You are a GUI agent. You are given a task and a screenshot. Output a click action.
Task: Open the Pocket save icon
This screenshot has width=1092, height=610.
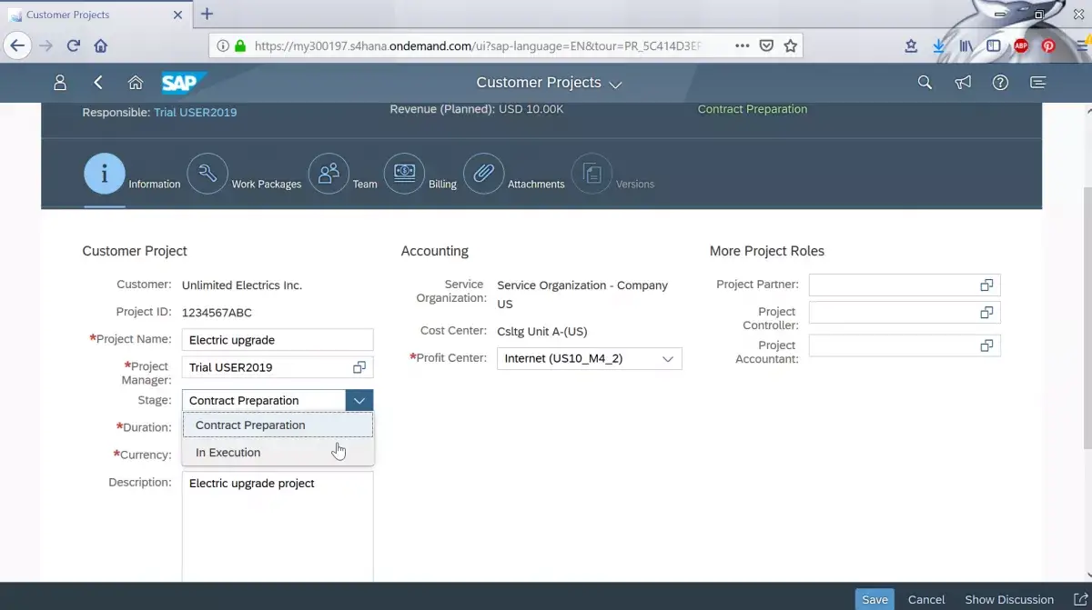click(766, 45)
